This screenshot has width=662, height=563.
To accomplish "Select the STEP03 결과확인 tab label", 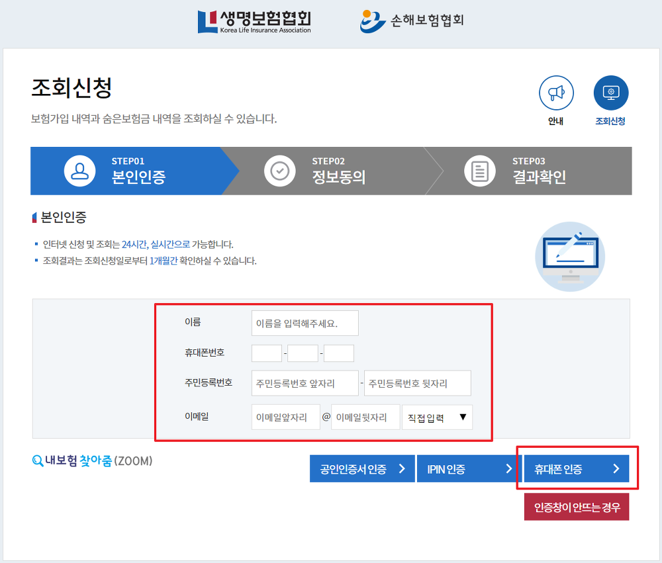I will pos(539,171).
